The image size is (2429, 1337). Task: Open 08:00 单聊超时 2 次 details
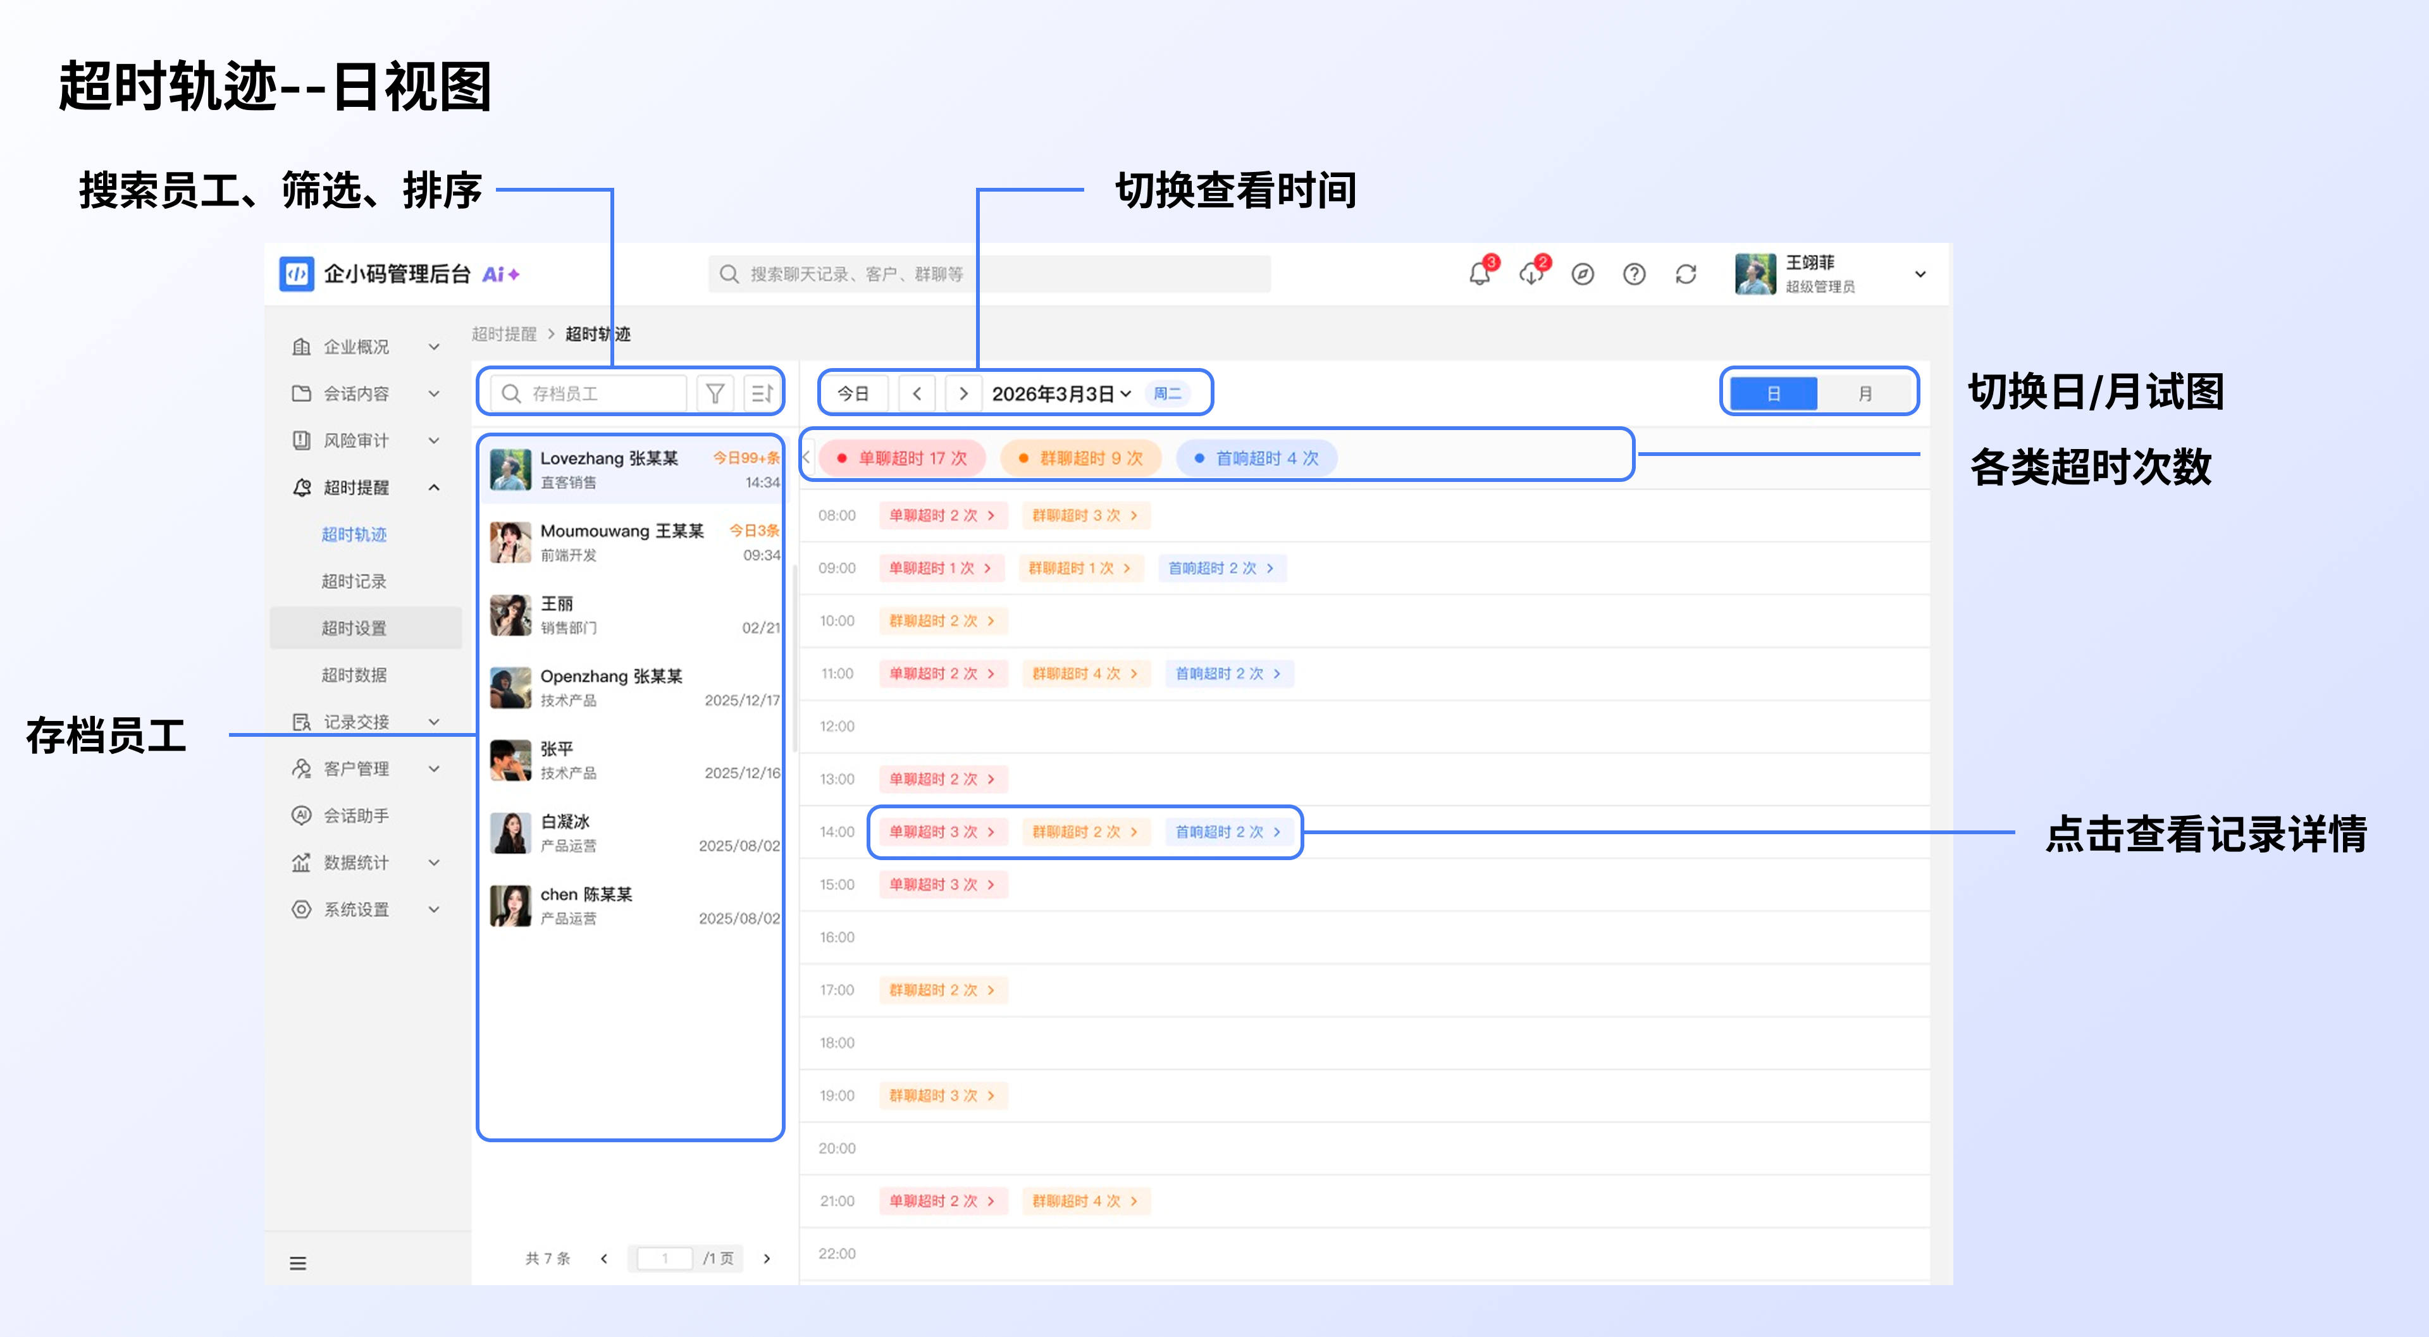pyautogui.click(x=943, y=515)
